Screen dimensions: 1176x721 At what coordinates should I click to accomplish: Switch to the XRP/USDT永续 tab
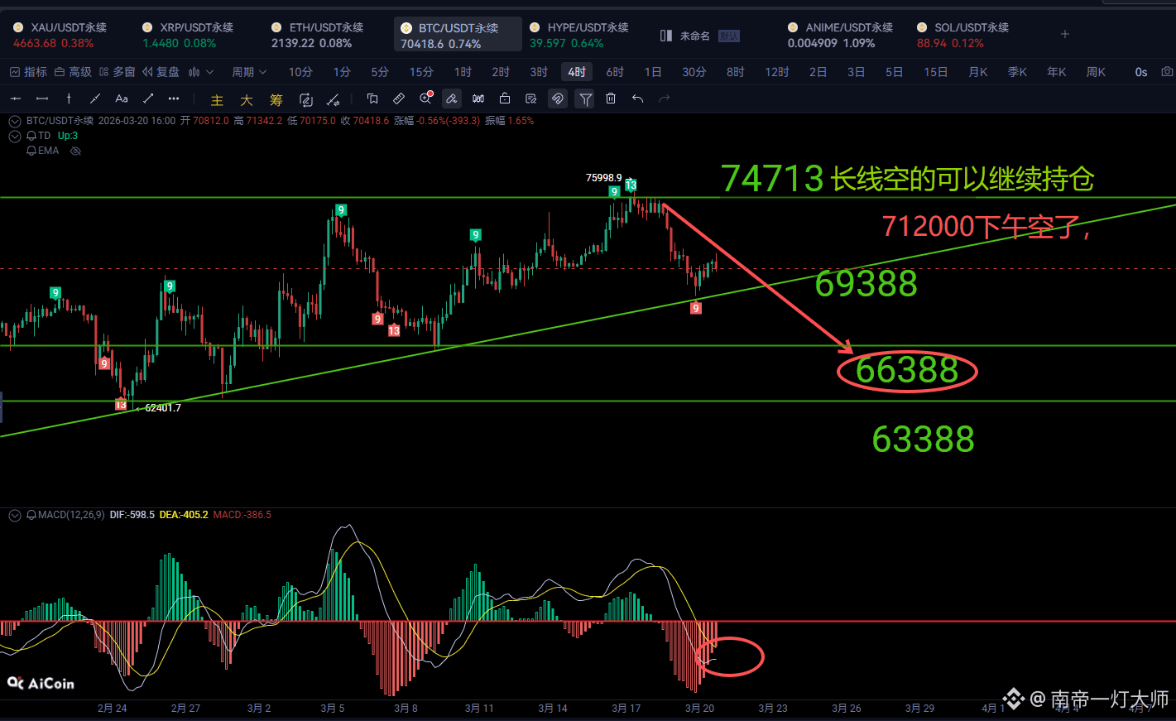(x=189, y=35)
